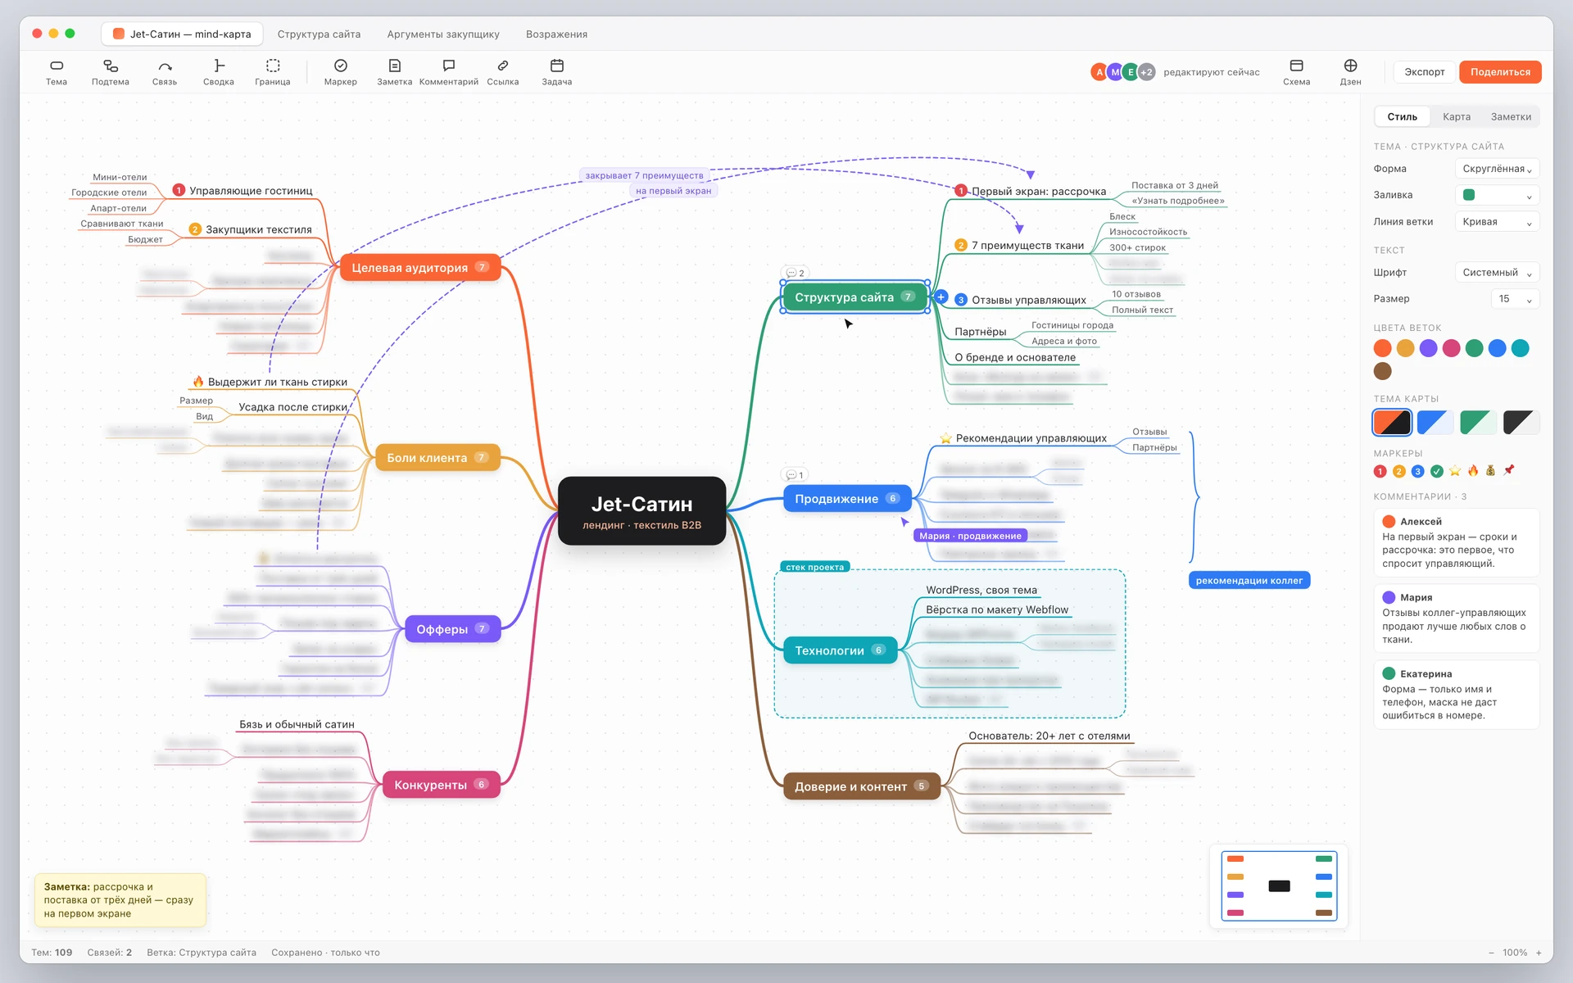Open the Возражения tab

click(556, 34)
